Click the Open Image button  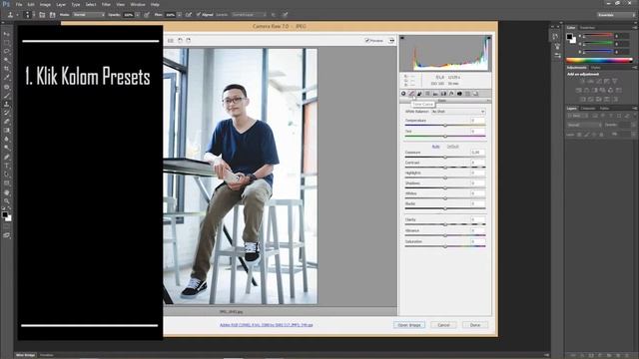[409, 325]
